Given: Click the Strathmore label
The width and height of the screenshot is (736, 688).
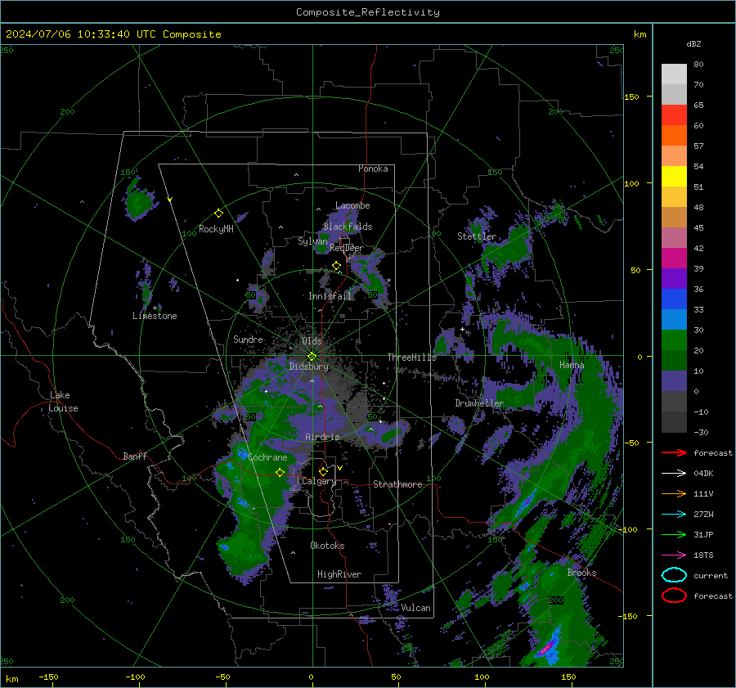Looking at the screenshot, I should point(397,484).
